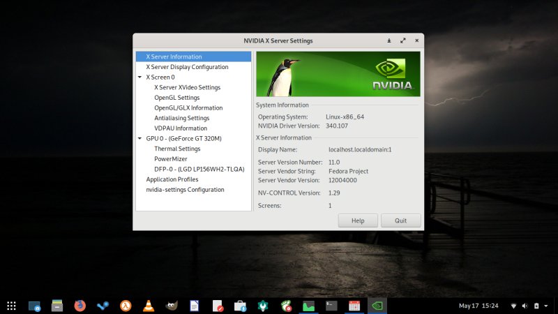
Task: Launch VLC media player from the dock
Action: point(148,306)
